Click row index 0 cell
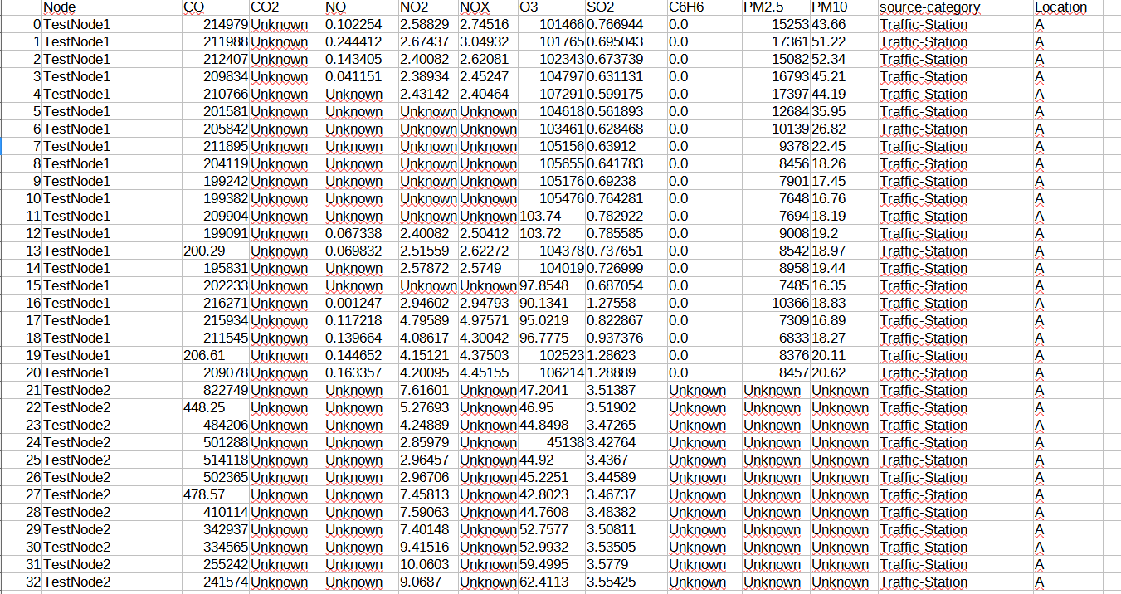Screen dimensions: 1121x594 21,25
